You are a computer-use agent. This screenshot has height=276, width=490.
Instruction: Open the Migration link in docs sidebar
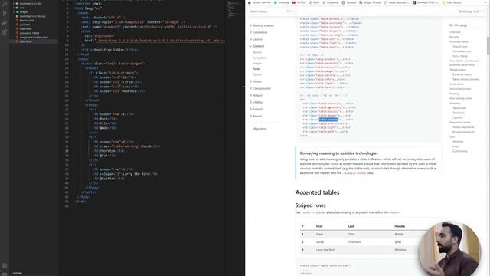coord(260,129)
